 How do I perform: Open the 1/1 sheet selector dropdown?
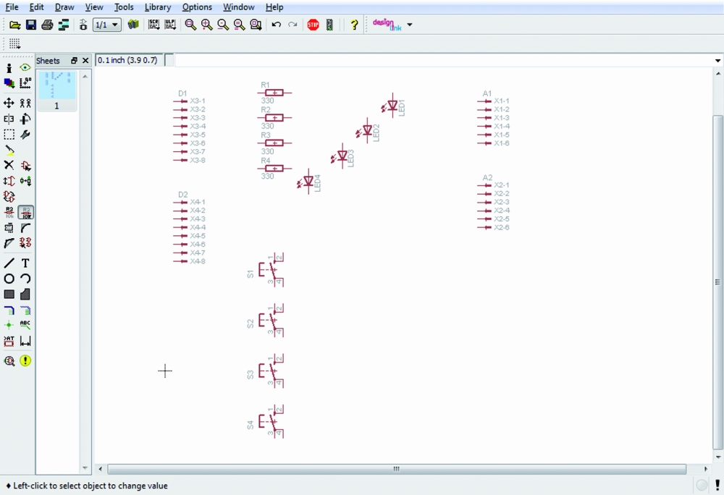(107, 25)
